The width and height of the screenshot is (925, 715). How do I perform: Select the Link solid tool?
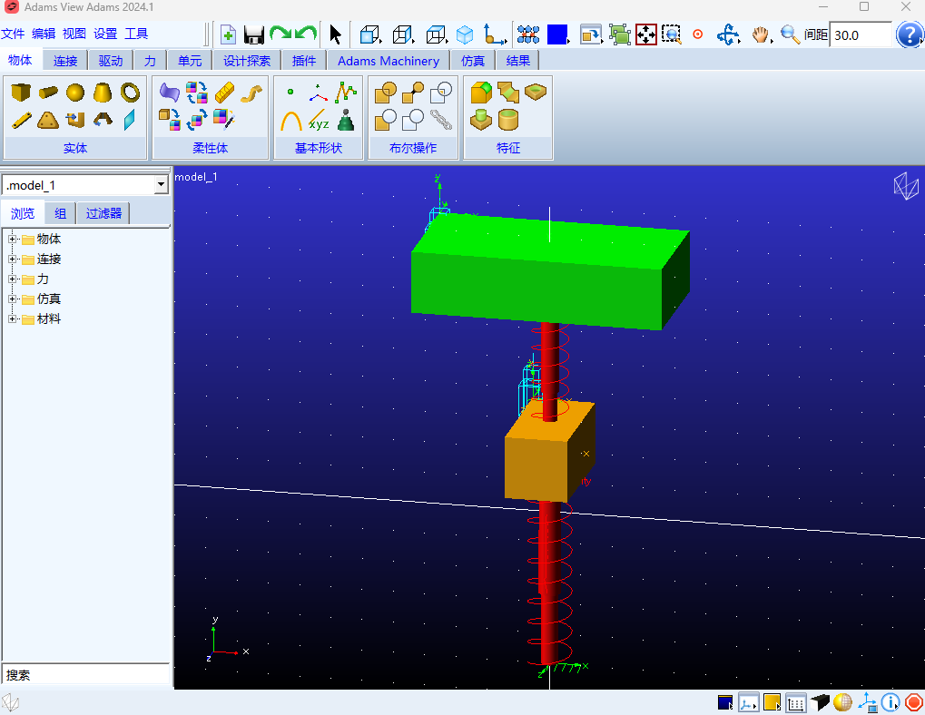click(x=21, y=121)
